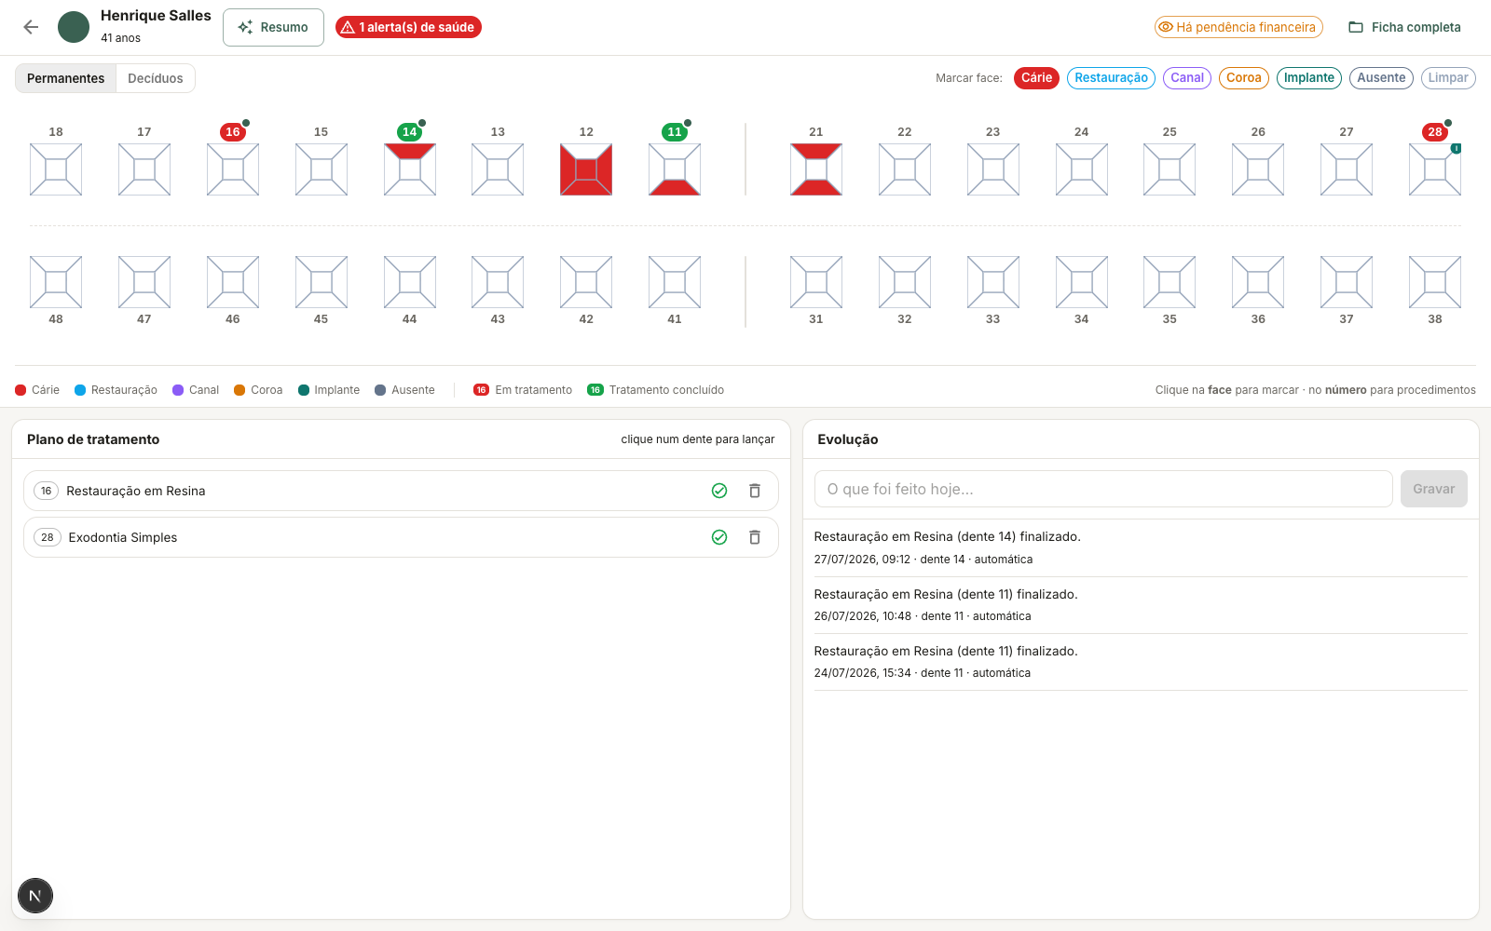Delete the Exodontia Simples plan item

coord(755,537)
